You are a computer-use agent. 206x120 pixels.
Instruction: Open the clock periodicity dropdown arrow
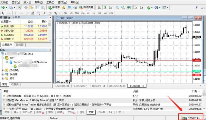pyautogui.click(x=160, y=8)
